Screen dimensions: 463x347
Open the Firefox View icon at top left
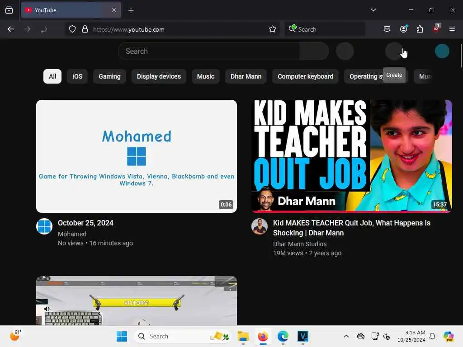click(x=9, y=10)
